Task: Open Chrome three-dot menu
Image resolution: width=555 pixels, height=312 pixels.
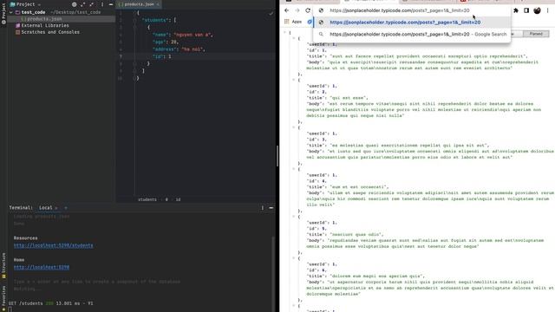Action: [547, 10]
